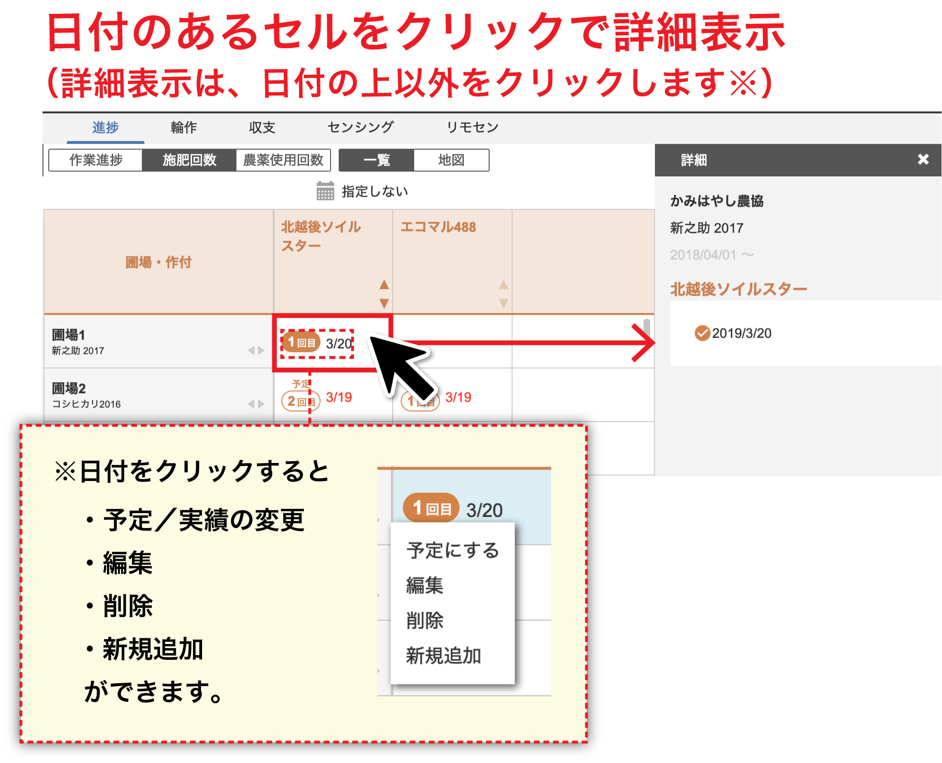Click the 3/20 date in 圃場1 row
The image size is (942, 763).
pos(339,344)
